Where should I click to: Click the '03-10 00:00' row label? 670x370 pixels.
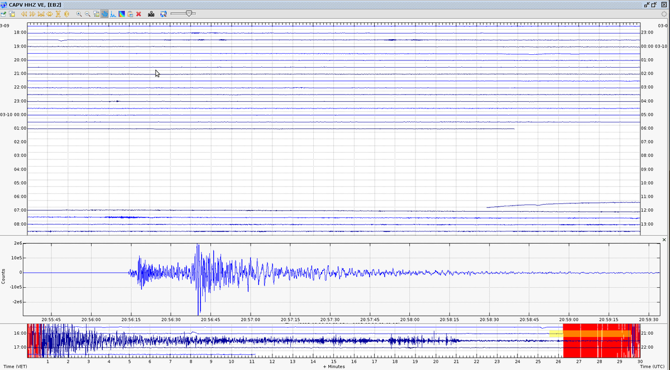tap(13, 115)
